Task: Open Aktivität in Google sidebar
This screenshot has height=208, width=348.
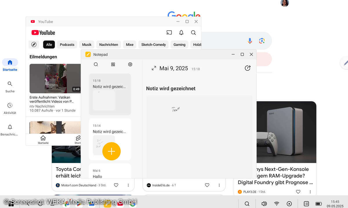Action: [10, 108]
